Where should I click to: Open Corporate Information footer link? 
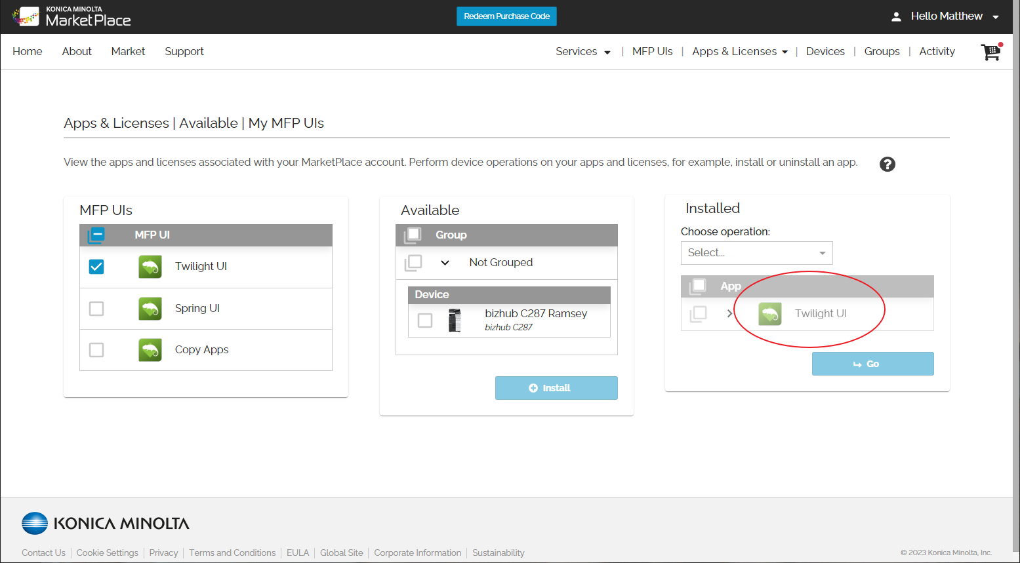point(418,553)
